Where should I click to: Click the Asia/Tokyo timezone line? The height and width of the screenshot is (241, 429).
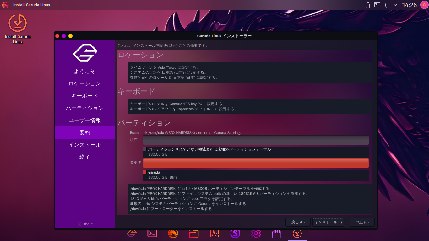click(165, 67)
